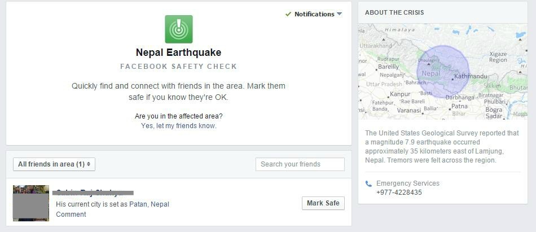Click the About the Crisis header

pos(394,12)
